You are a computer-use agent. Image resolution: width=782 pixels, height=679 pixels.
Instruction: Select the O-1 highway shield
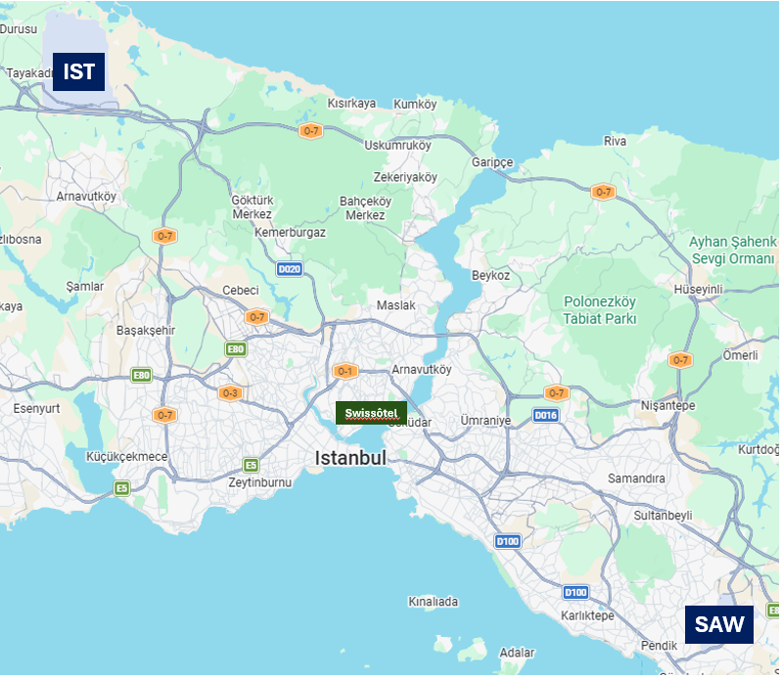pyautogui.click(x=345, y=371)
